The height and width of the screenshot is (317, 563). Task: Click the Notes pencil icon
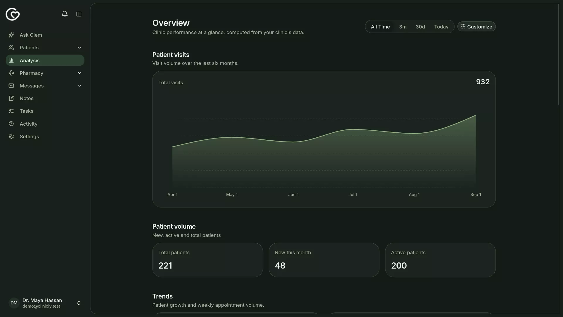(11, 98)
